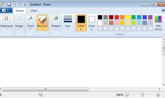Pick the light turquoise palette swatch
This screenshot has width=165, height=98.
coord(139,23)
